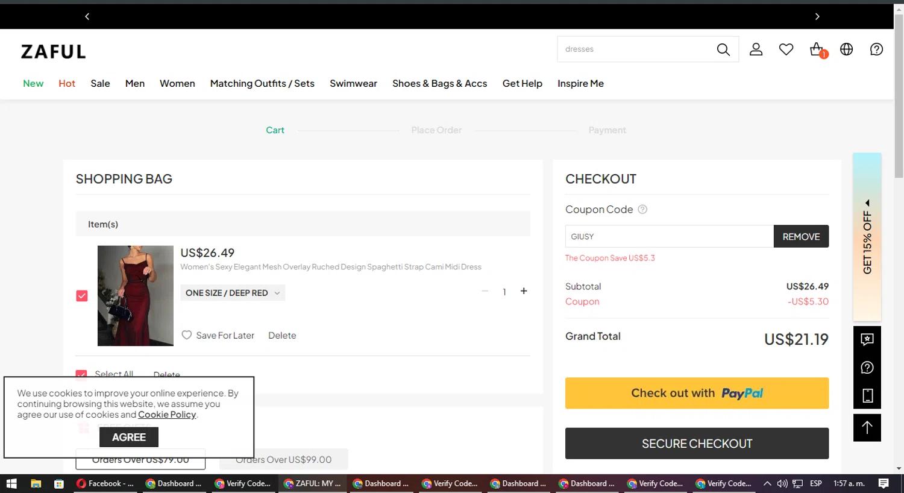Toggle the Select All checkbox
Screen dimensions: 904x493
point(81,374)
